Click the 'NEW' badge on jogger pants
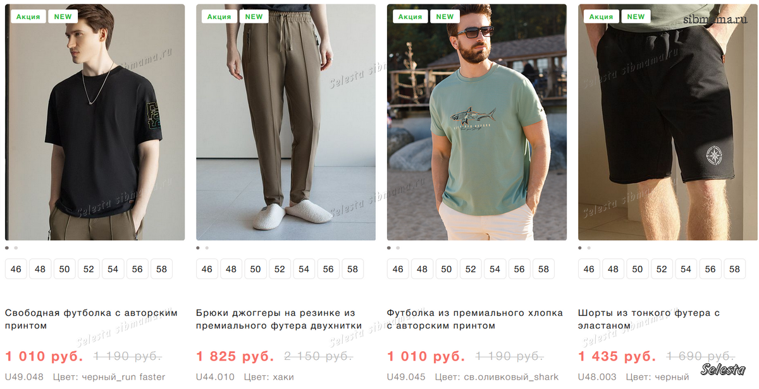The image size is (759, 389). coord(254,16)
